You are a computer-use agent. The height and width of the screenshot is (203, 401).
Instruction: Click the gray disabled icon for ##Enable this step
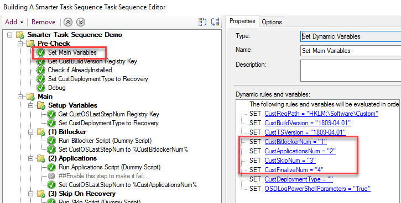click(x=51, y=176)
